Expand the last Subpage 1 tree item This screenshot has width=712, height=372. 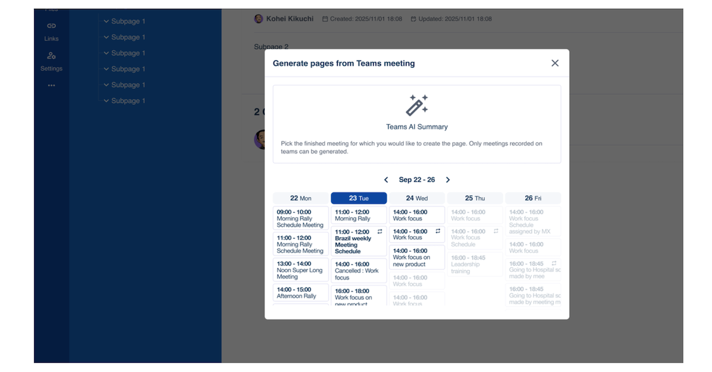(107, 101)
